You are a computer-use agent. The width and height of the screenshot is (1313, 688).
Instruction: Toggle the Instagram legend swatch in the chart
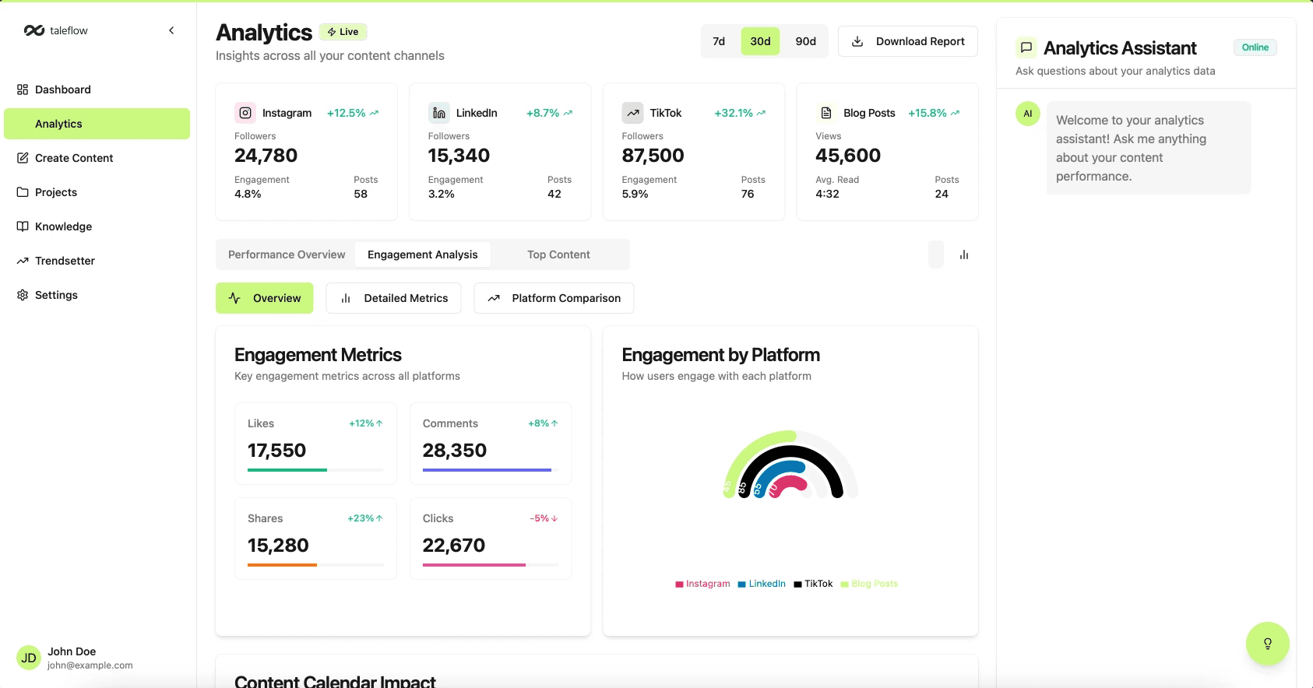(x=679, y=584)
